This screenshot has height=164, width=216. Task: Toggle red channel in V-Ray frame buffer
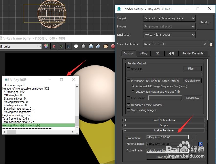(54, 46)
